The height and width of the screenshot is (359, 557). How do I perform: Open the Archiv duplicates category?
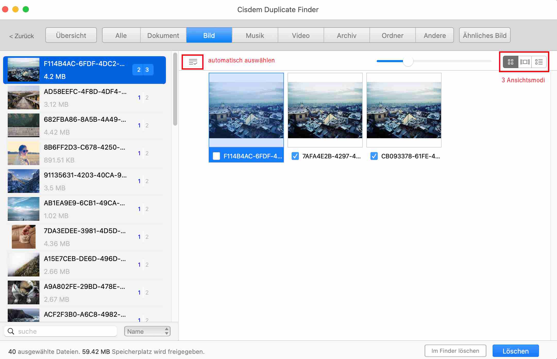click(347, 35)
